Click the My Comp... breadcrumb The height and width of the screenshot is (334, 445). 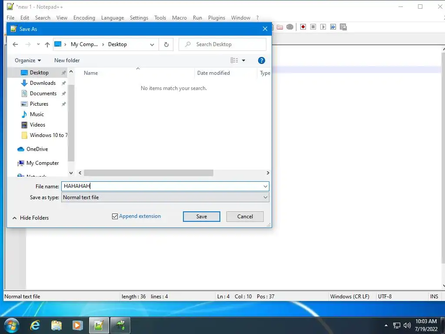click(x=84, y=44)
